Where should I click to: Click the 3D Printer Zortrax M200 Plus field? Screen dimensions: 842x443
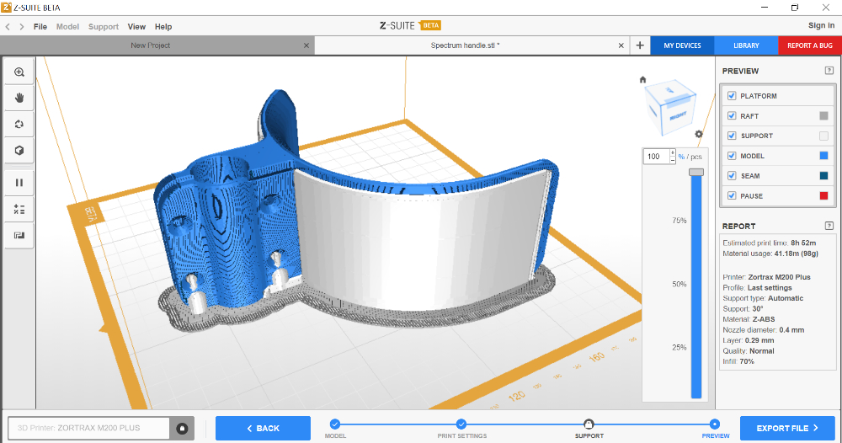pyautogui.click(x=89, y=428)
